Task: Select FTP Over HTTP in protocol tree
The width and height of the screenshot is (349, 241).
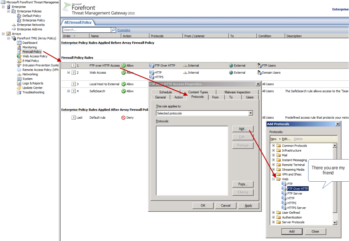Action: 298,189
